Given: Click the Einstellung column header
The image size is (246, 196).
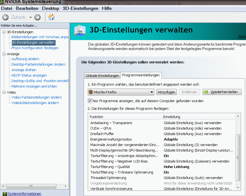Looking at the screenshot, I should pos(199,117).
